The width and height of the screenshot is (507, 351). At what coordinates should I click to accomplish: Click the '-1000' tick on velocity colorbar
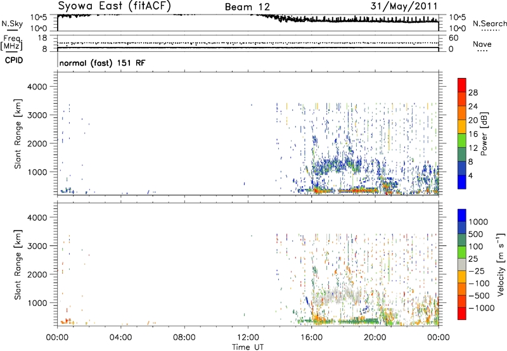(x=482, y=308)
